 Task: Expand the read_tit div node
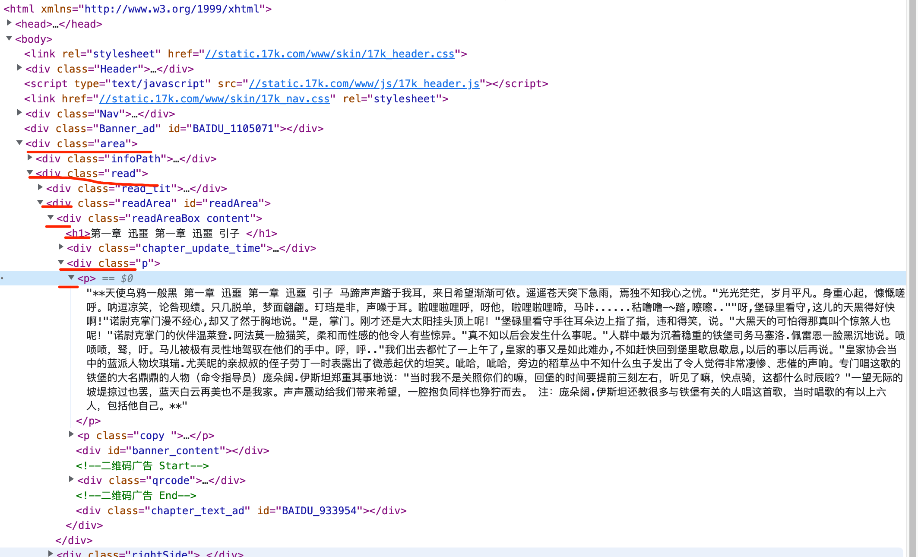(40, 187)
